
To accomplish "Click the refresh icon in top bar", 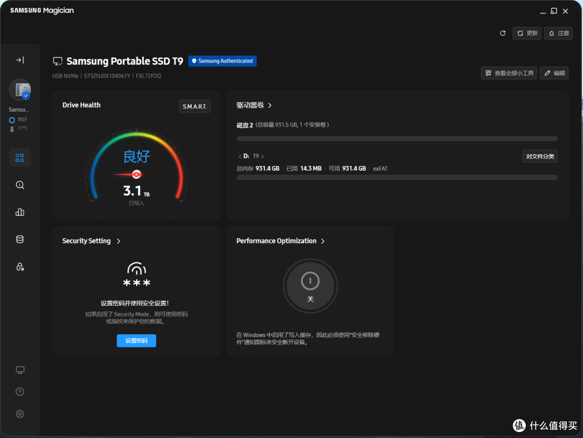I will [x=503, y=33].
